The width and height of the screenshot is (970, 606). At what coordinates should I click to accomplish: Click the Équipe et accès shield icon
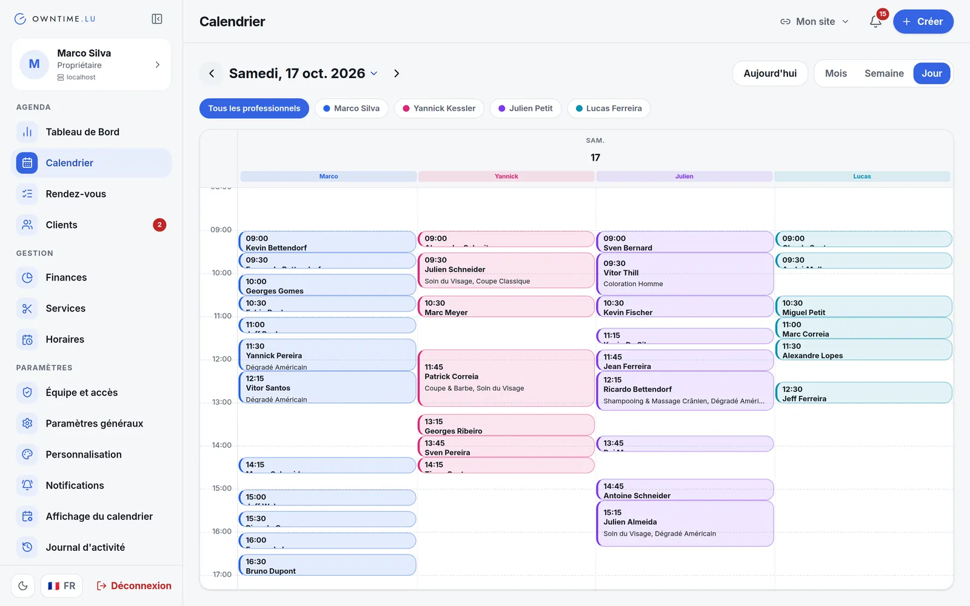click(x=27, y=393)
